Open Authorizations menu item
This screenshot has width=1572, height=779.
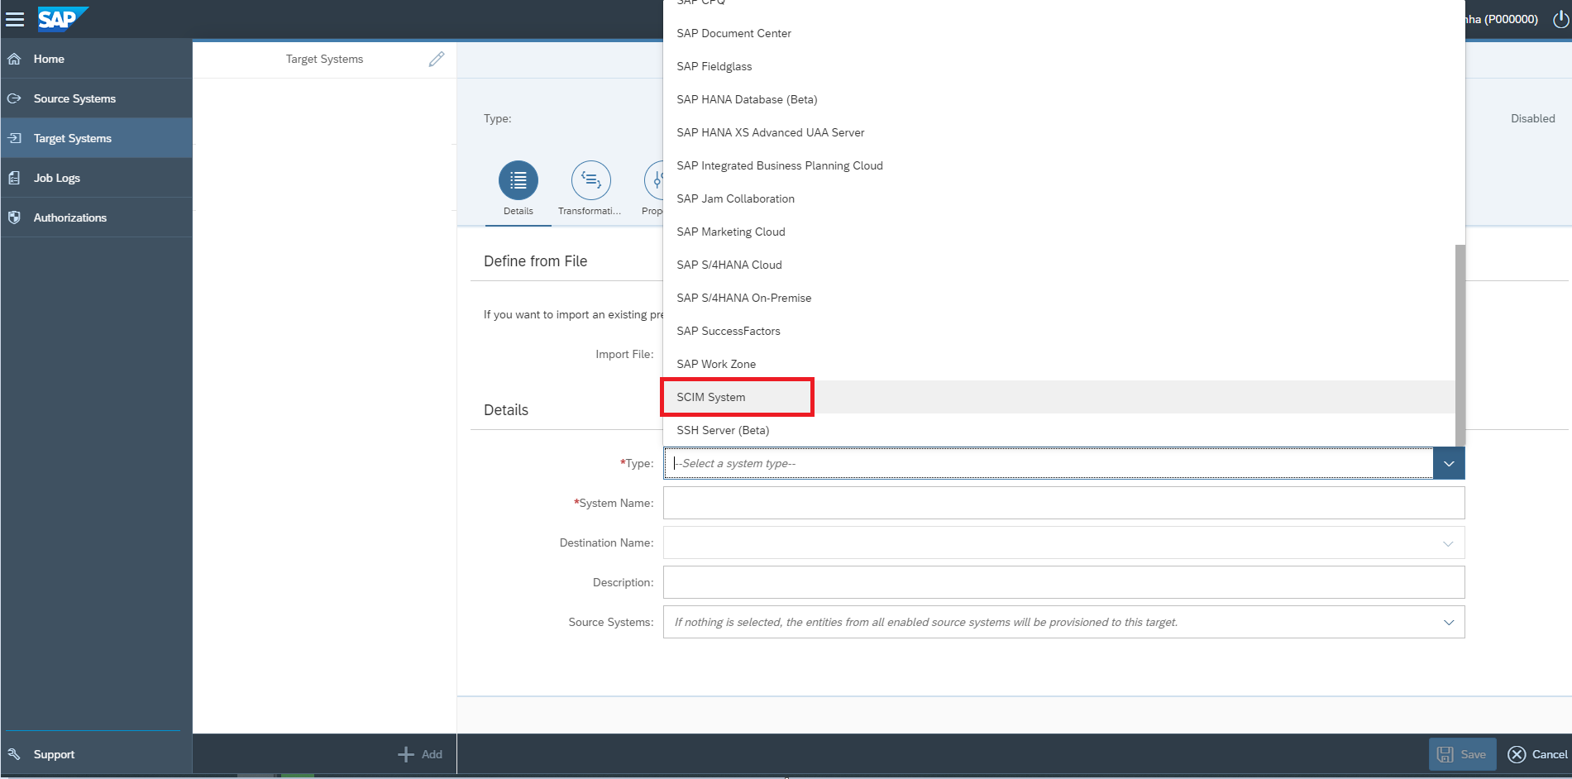[96, 217]
